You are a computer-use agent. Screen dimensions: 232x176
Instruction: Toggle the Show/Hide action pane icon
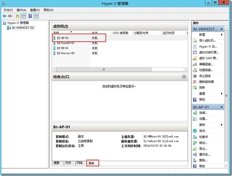click(x=36, y=16)
